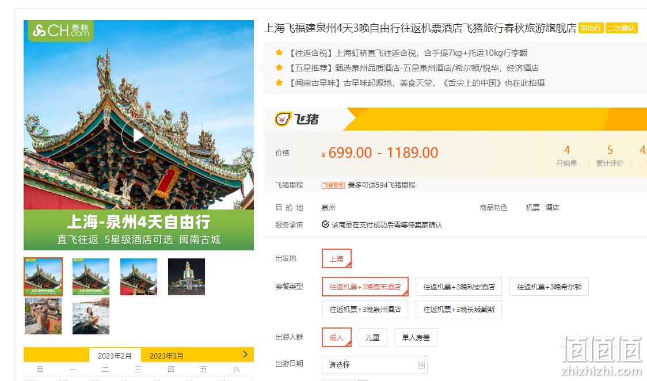Play the product video on main image
The image size is (647, 381).
pos(138,135)
